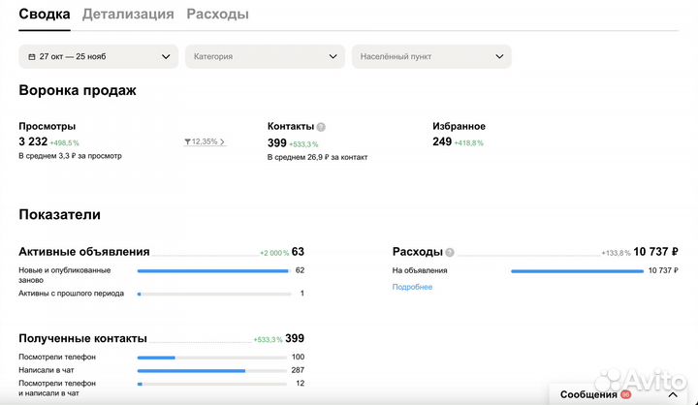
Task: Open the Подробнее link under Расходы
Action: (412, 287)
